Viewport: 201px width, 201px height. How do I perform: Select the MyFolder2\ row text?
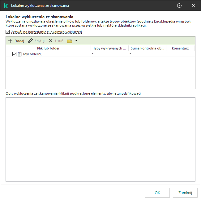pos(32,54)
